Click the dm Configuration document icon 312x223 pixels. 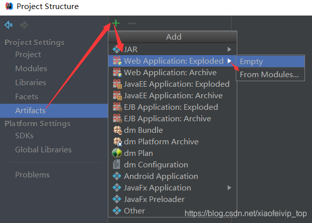click(116, 164)
